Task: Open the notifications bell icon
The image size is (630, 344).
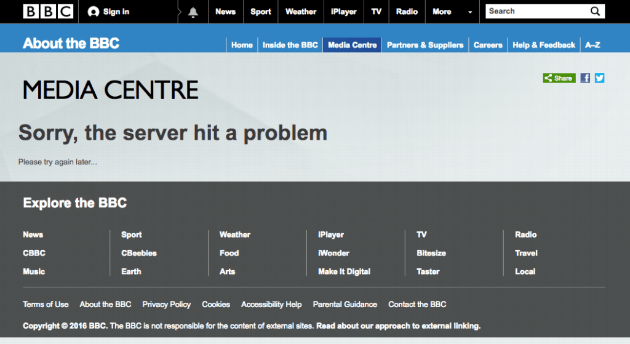Action: coord(193,12)
